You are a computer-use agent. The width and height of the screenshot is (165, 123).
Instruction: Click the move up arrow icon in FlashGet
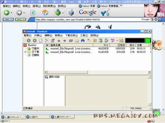tap(59, 41)
